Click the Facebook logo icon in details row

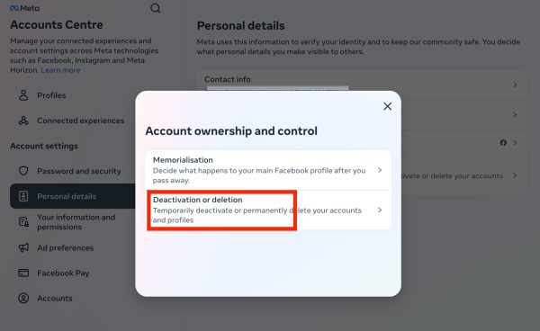pyautogui.click(x=503, y=142)
